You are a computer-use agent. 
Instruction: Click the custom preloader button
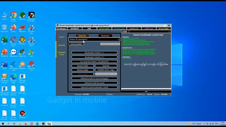(x=76, y=44)
